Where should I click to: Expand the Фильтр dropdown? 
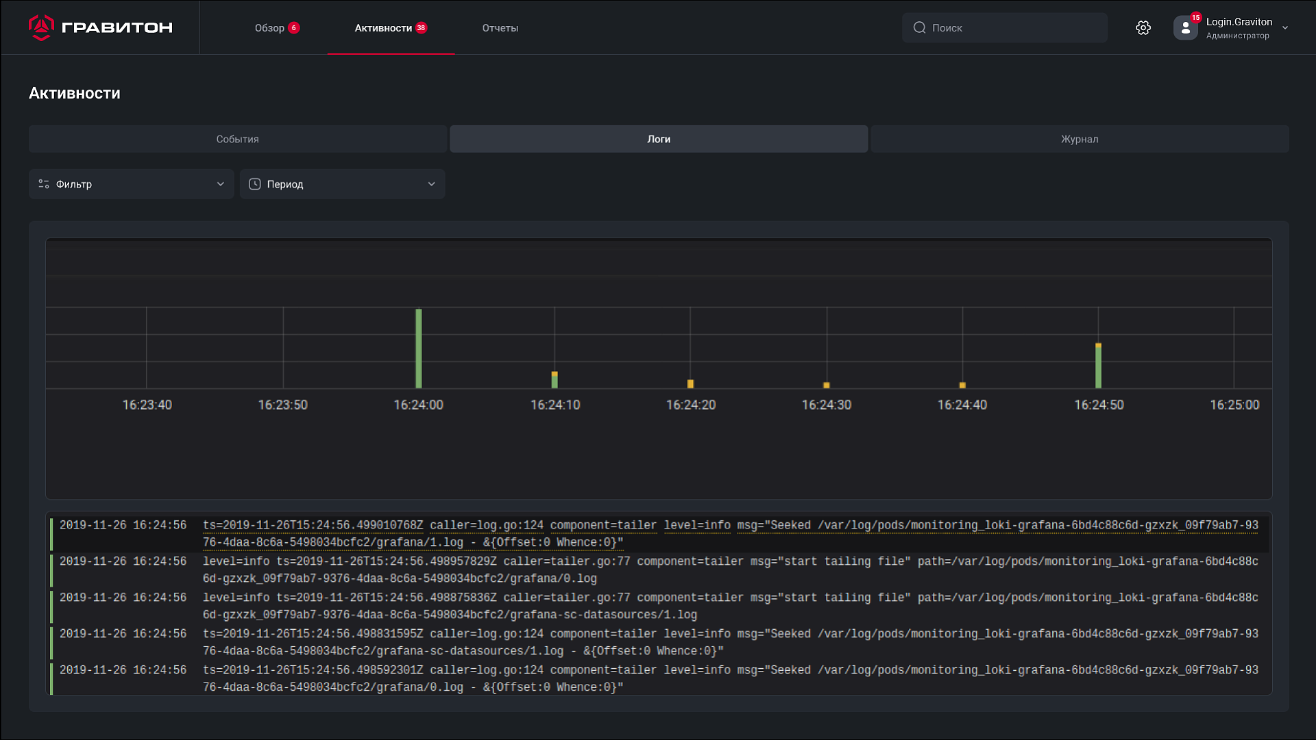pyautogui.click(x=220, y=184)
